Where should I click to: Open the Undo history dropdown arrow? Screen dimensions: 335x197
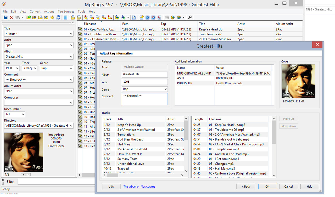[x=22, y=18]
